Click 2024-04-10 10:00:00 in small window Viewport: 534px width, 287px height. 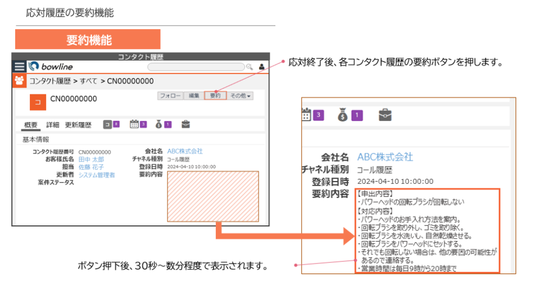tap(191, 167)
